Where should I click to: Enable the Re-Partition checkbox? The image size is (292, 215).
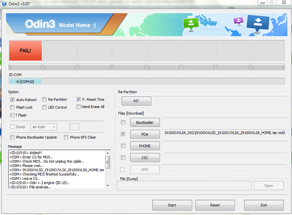click(44, 99)
